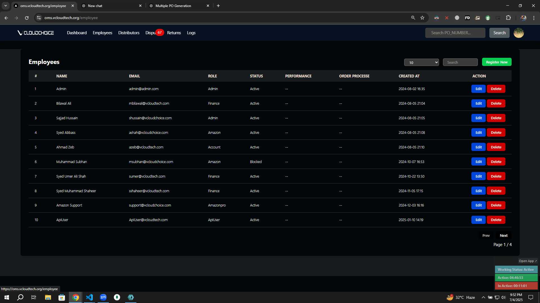The height and width of the screenshot is (303, 540).
Task: Focus the employees table Search field
Action: pos(460,62)
